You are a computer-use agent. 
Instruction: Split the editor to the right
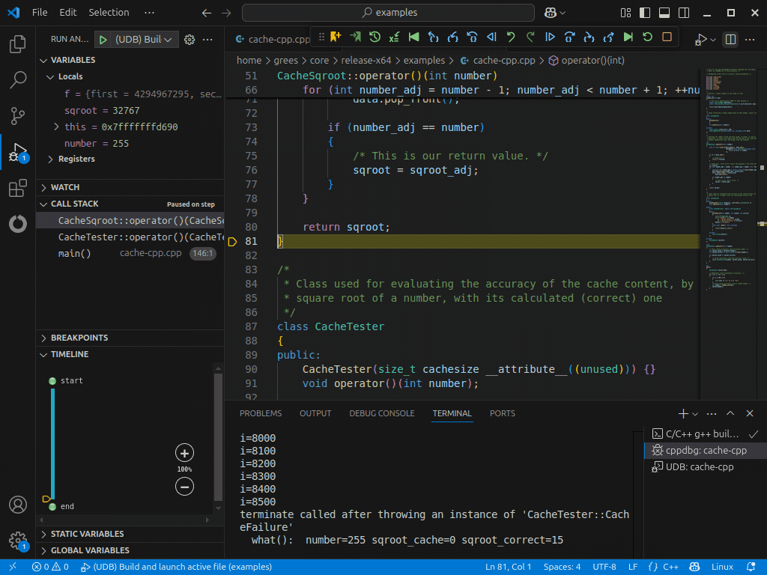[730, 40]
